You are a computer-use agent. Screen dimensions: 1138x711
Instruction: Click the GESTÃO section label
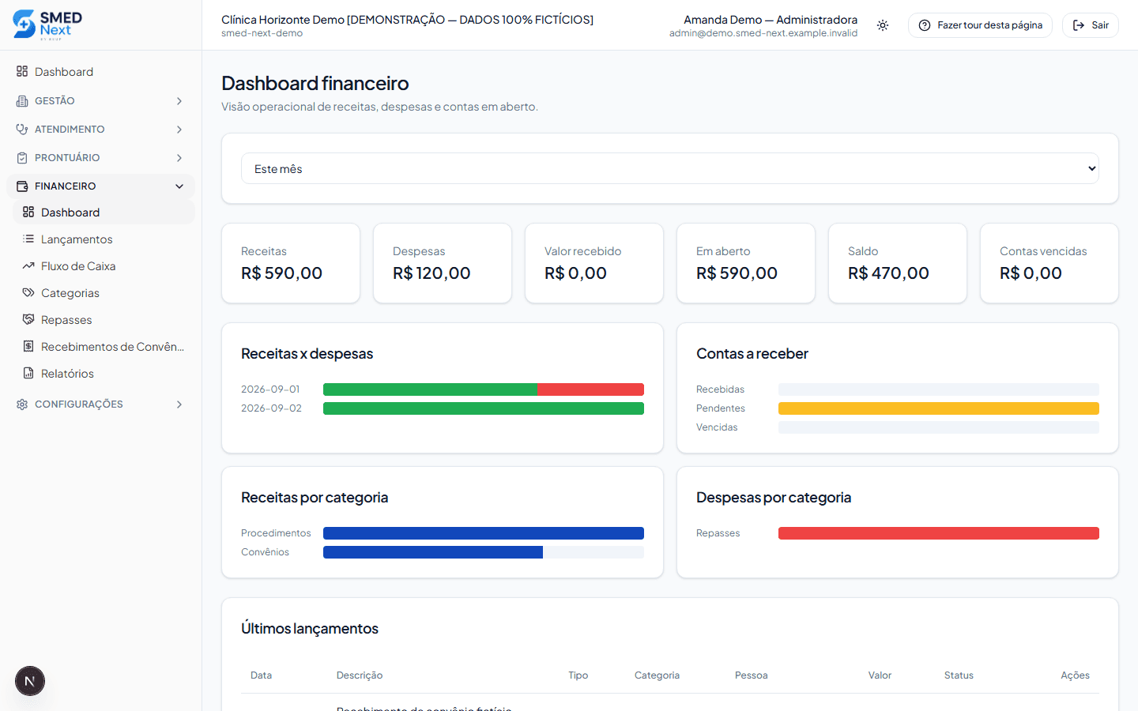click(55, 101)
